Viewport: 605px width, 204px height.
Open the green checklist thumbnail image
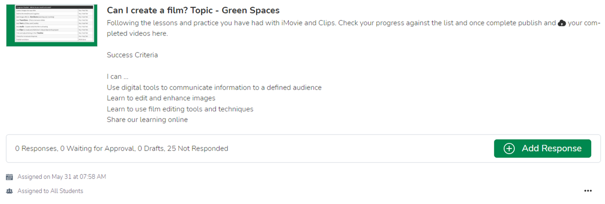tap(52, 25)
